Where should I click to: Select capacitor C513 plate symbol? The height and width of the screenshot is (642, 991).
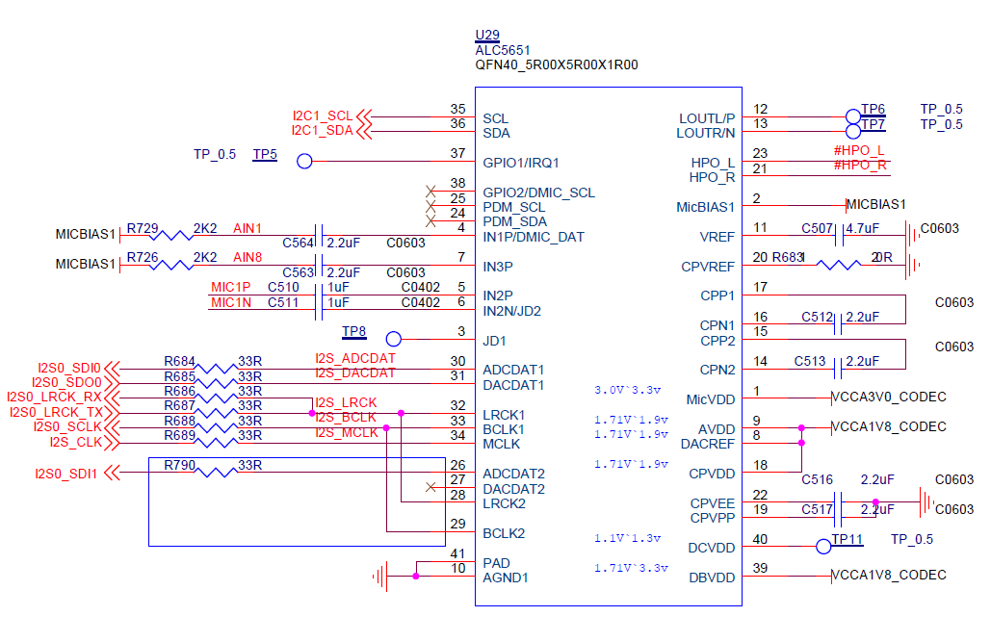click(x=838, y=369)
